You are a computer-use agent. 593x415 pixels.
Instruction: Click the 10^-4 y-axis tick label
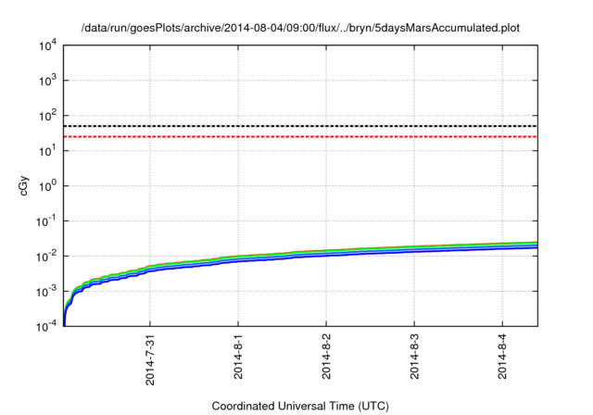46,326
